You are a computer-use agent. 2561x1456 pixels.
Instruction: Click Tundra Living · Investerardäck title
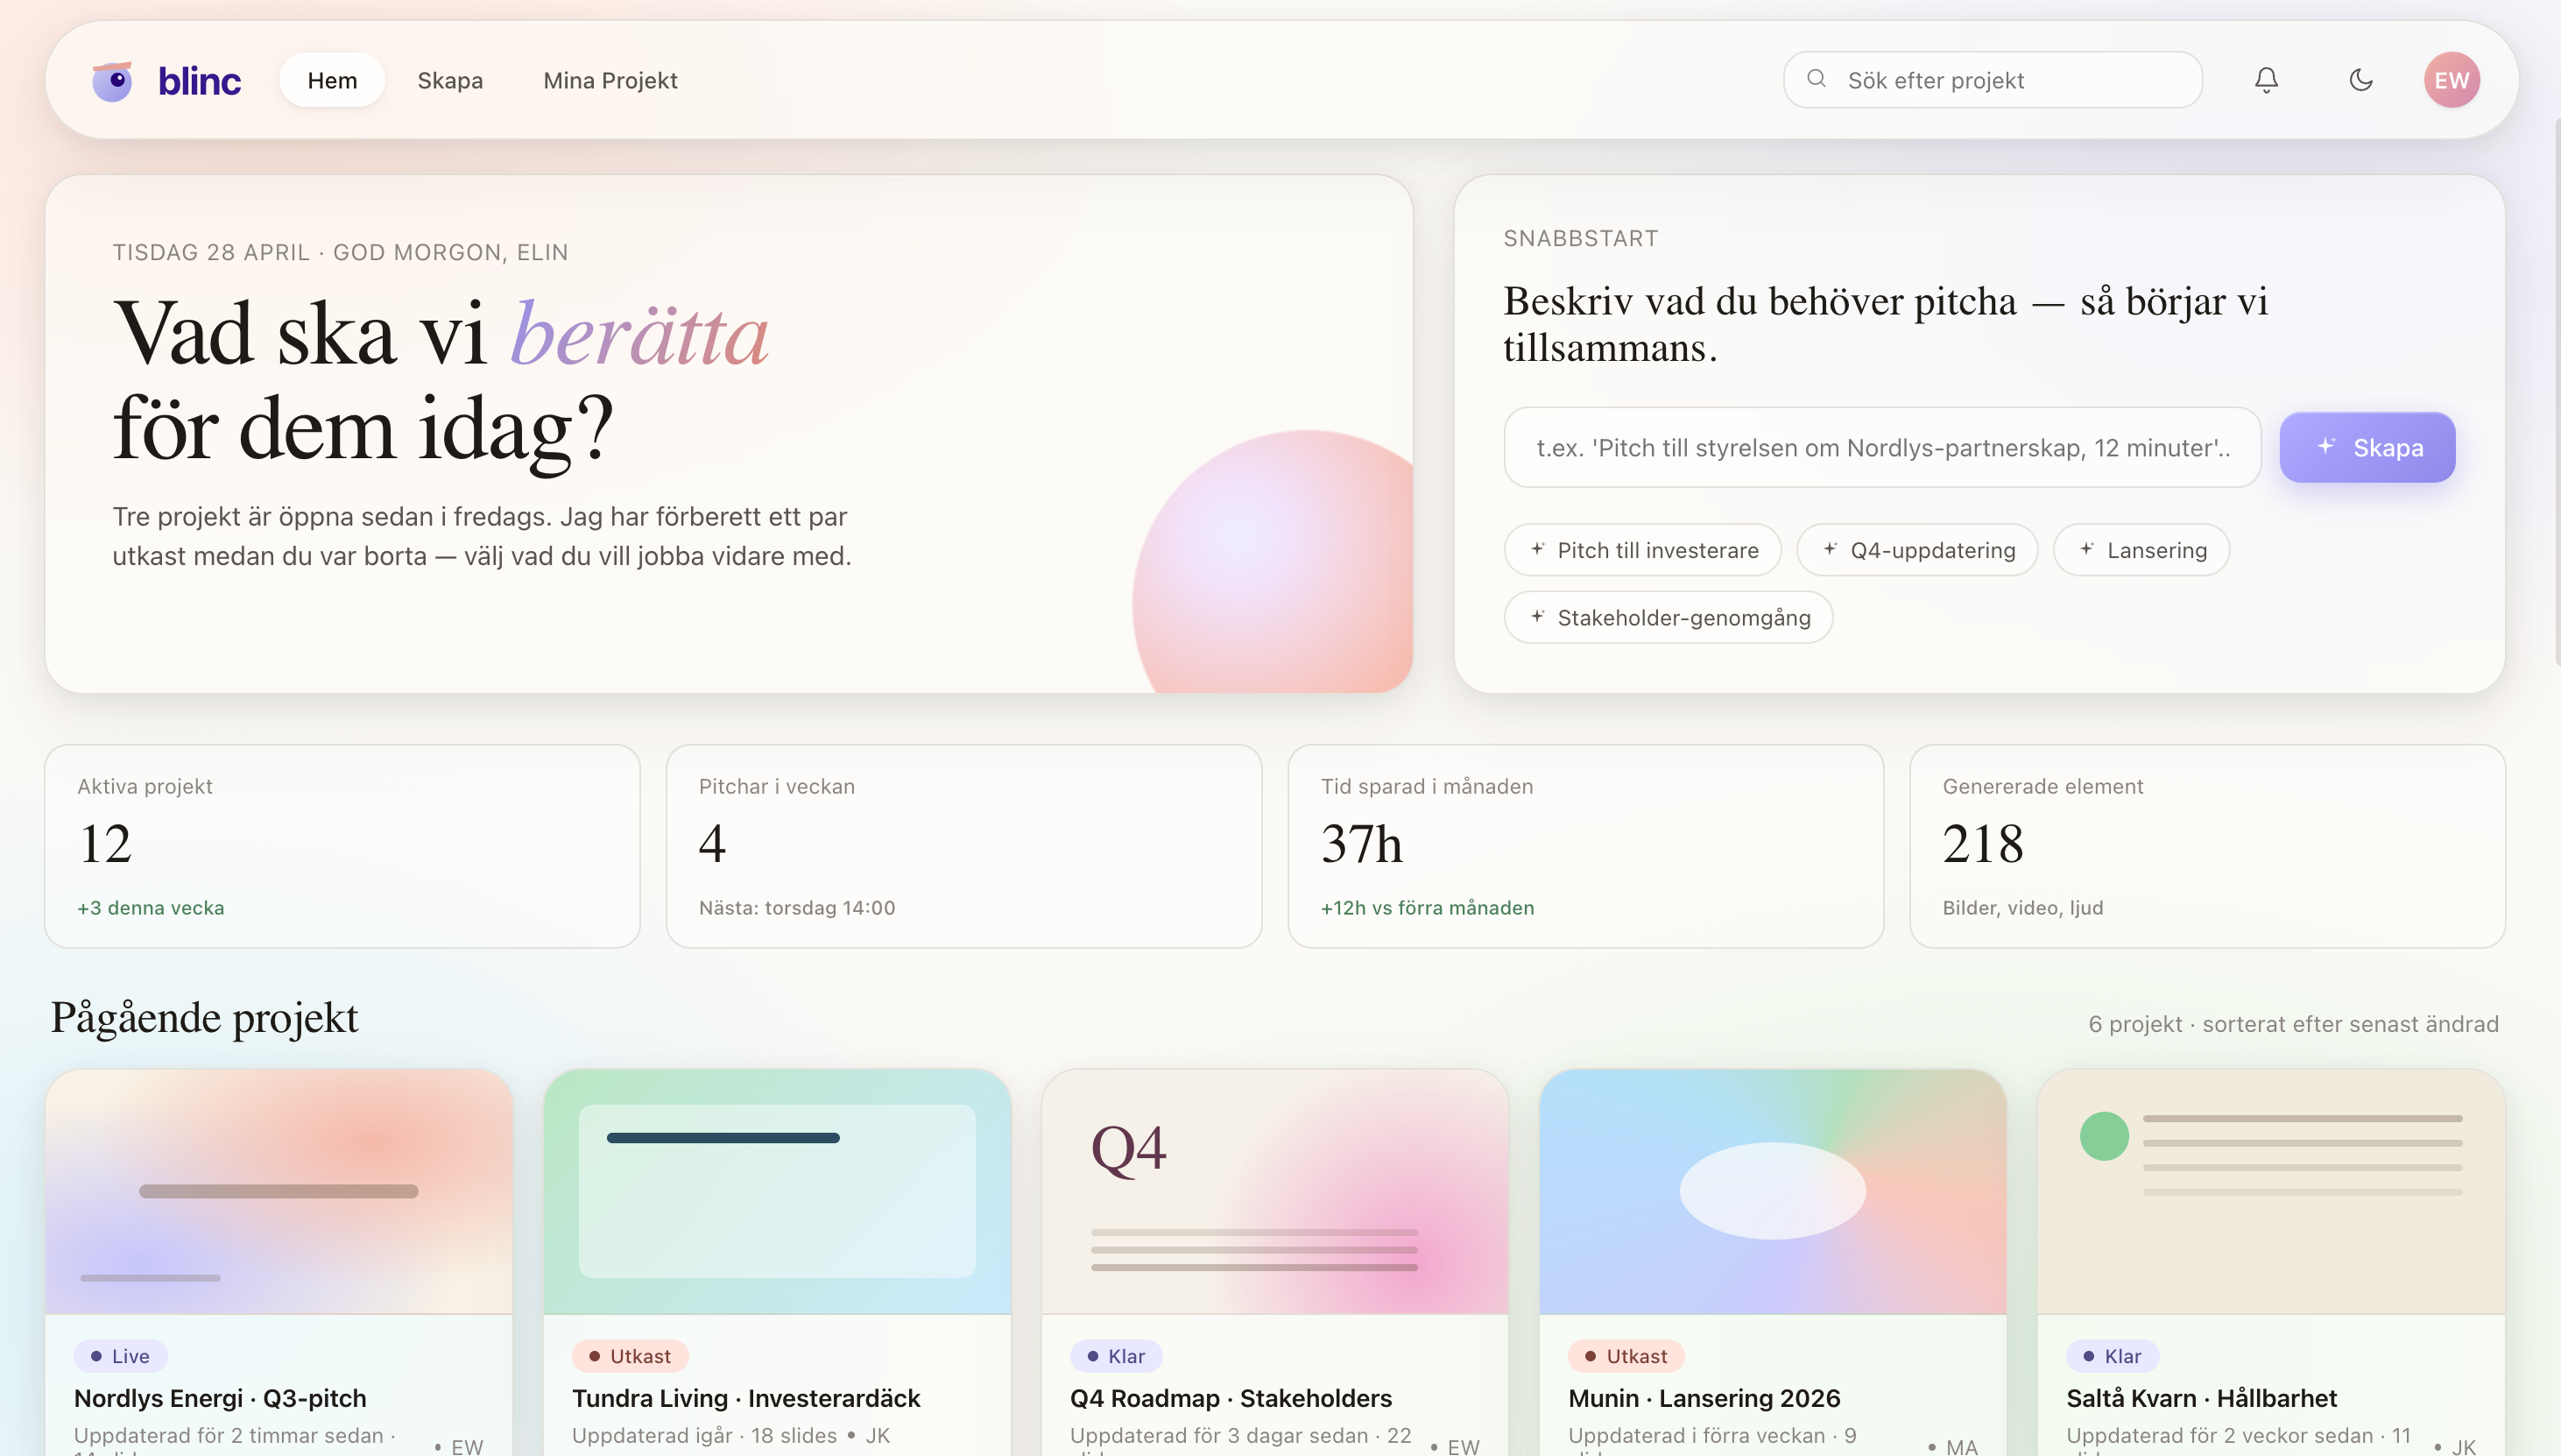point(745,1398)
